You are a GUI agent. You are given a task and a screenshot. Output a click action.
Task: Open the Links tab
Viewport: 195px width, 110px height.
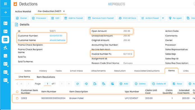pyautogui.click(x=186, y=71)
